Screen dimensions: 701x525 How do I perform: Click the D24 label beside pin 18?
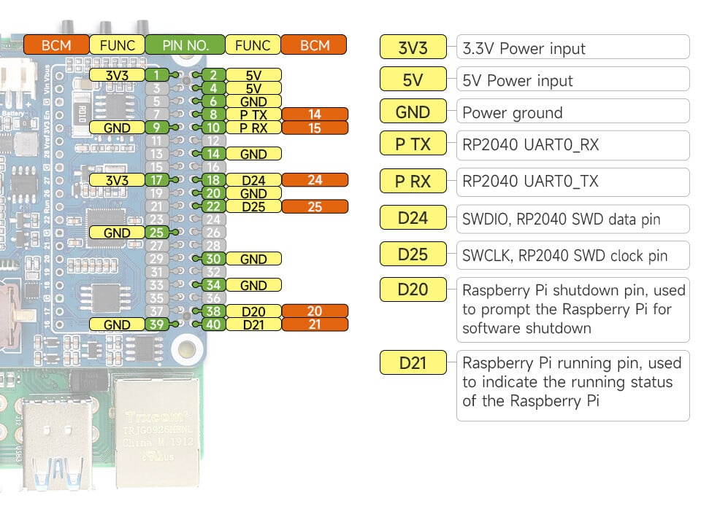click(253, 180)
